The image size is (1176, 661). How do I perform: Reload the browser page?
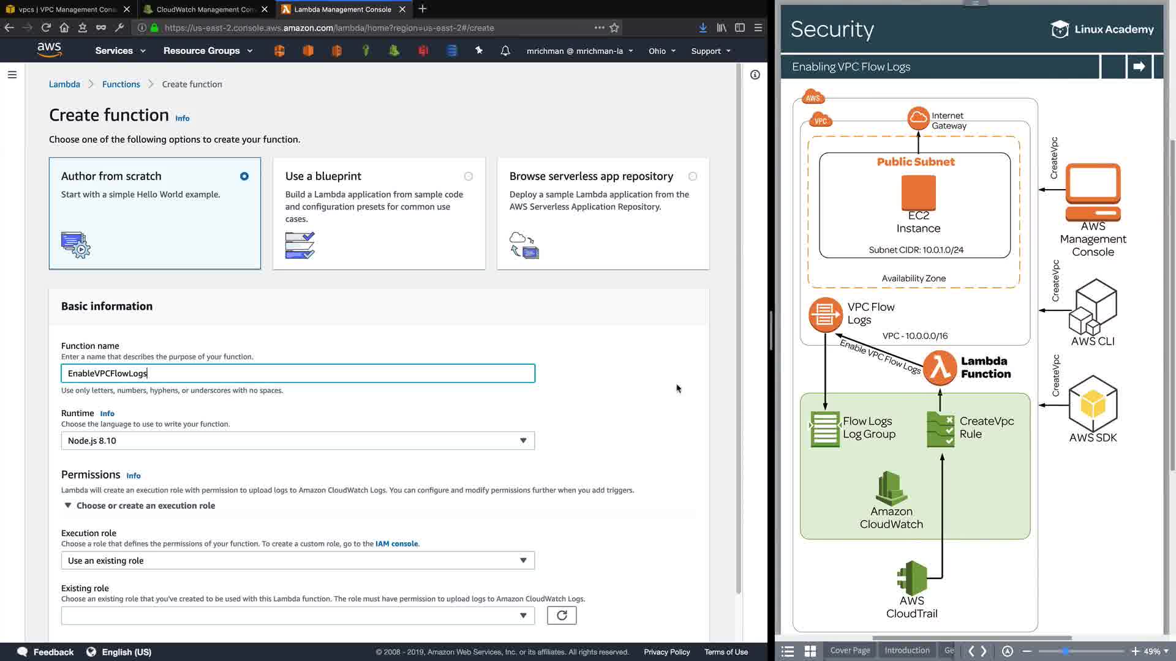(46, 28)
